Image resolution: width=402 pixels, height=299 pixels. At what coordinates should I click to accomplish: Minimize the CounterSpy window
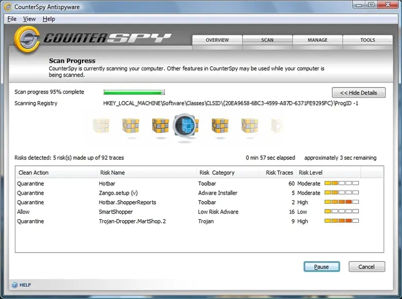click(359, 5)
